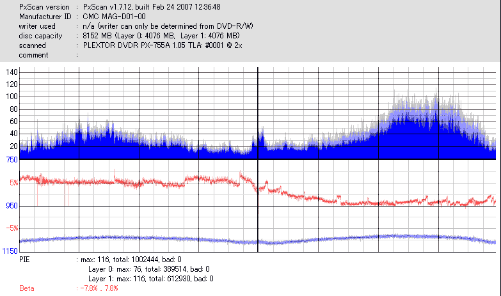501x296 pixels.
Task: Click the PIE label below the chart
Action: click(24, 260)
